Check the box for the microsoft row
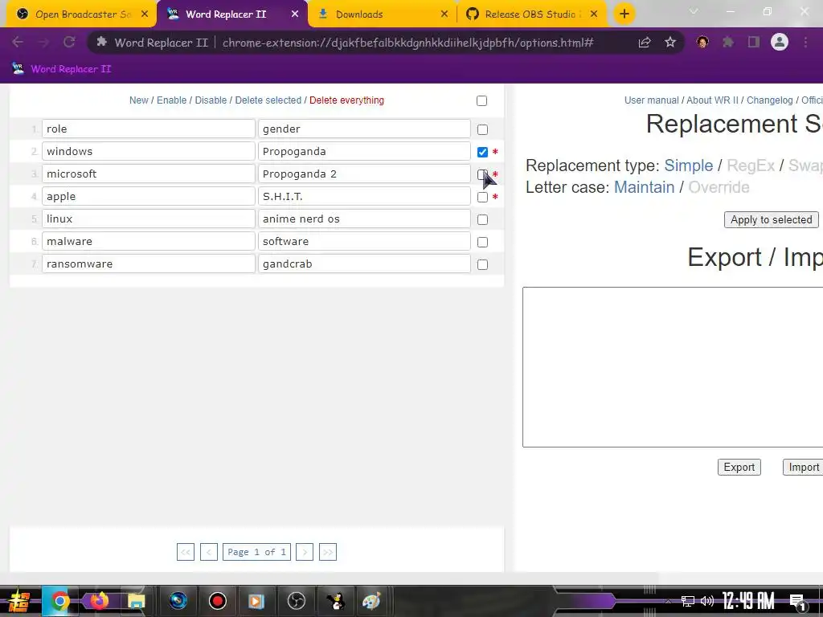823x617 pixels. pos(482,174)
